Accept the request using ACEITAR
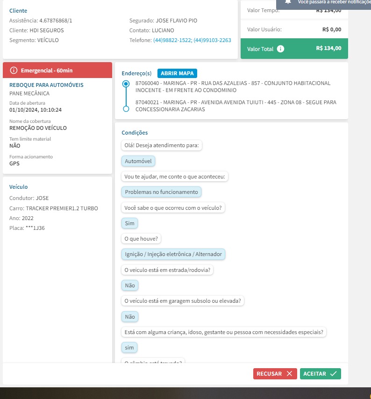 [320, 374]
